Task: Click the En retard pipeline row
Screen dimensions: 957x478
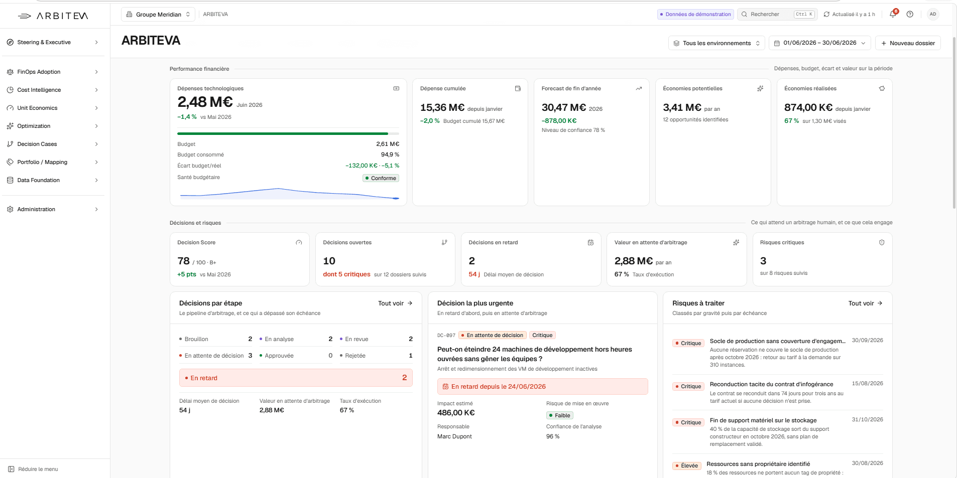Action: 296,378
